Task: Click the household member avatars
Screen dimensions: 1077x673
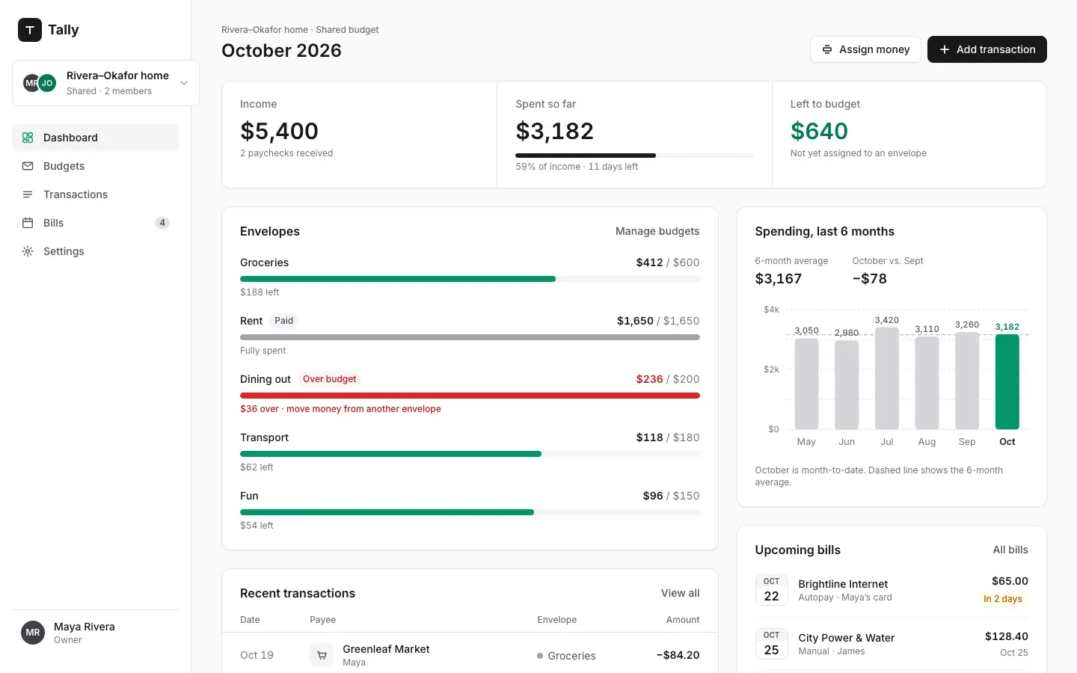Action: pyautogui.click(x=40, y=83)
